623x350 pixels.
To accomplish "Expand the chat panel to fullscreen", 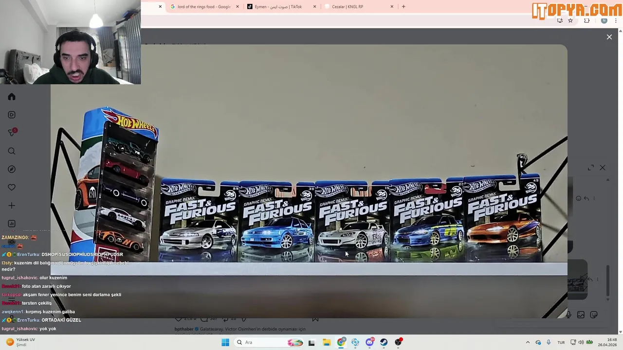I will [591, 168].
